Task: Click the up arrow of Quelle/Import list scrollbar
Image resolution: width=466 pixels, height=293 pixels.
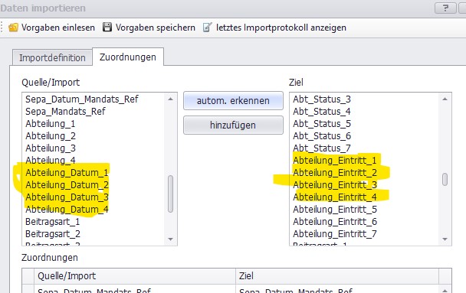Action: point(171,99)
